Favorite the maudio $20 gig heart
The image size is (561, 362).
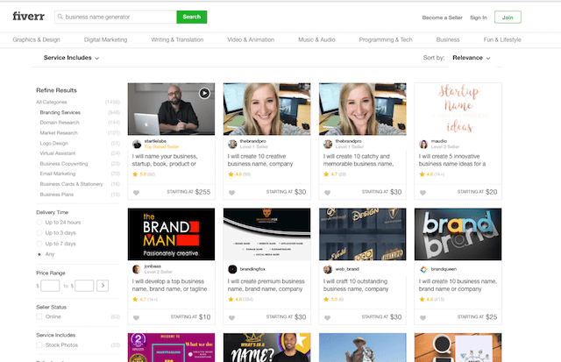click(423, 193)
